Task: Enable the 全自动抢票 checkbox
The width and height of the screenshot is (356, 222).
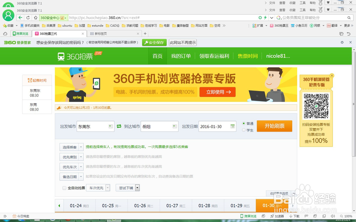Action: (x=64, y=188)
